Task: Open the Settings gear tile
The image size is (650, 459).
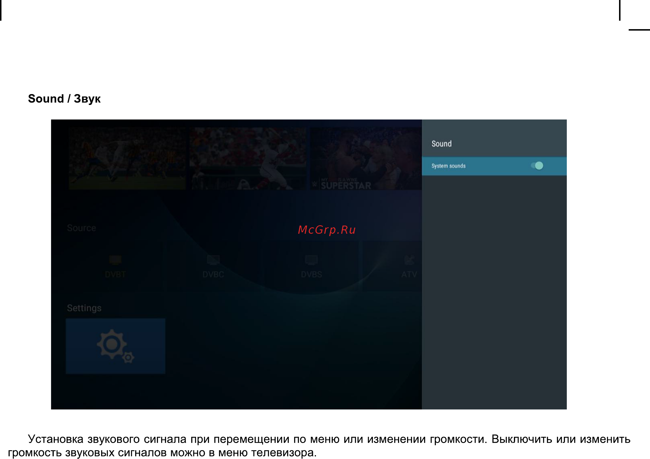Action: (x=115, y=346)
